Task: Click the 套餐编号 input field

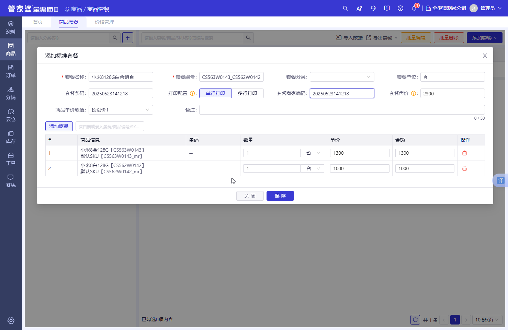Action: coord(232,77)
